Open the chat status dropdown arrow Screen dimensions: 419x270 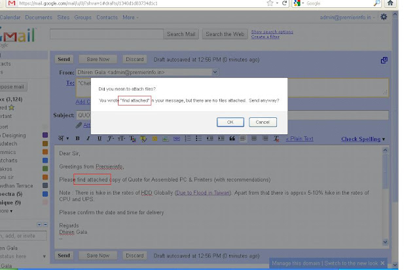click(x=44, y=256)
